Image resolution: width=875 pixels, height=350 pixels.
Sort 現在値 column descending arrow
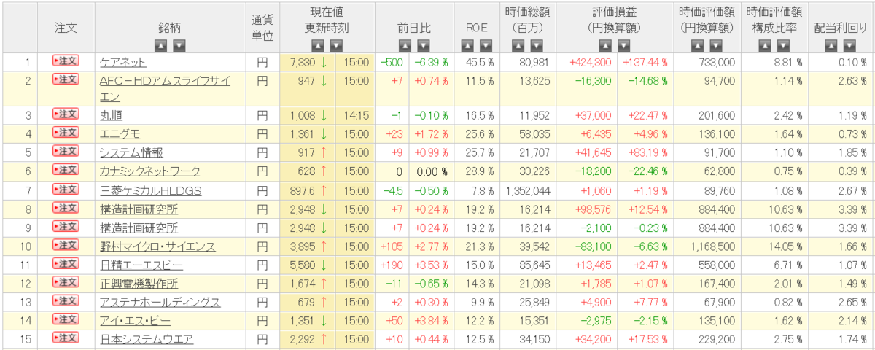(336, 45)
